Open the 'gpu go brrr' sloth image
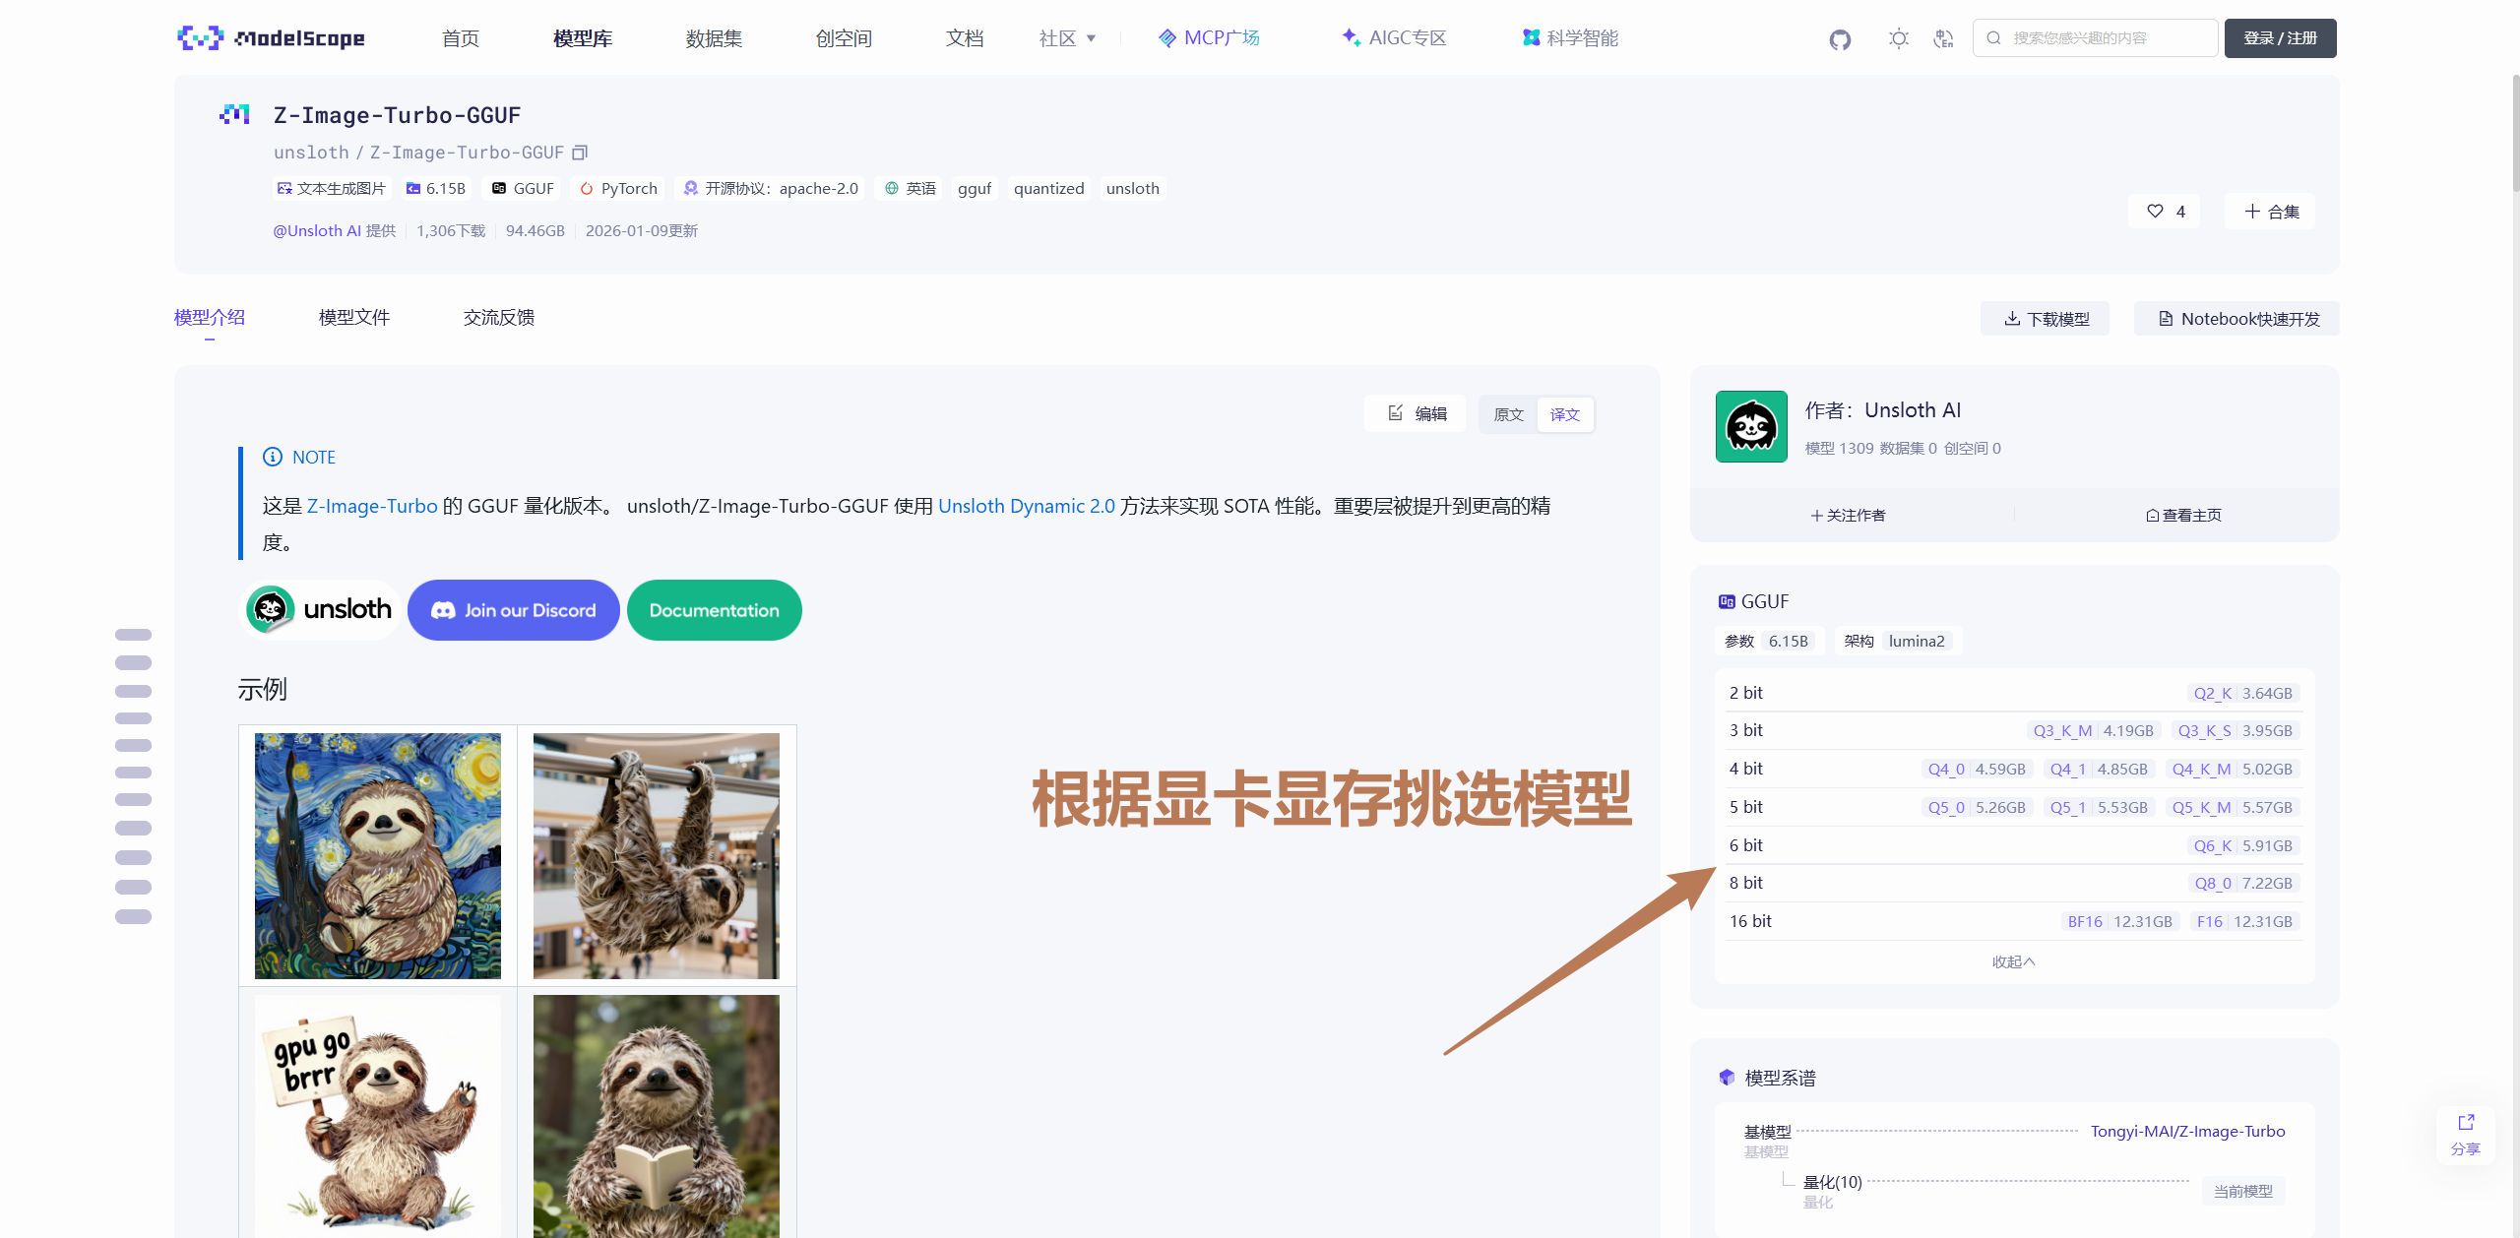Screen dimensions: 2520x1238 pos(378,1116)
